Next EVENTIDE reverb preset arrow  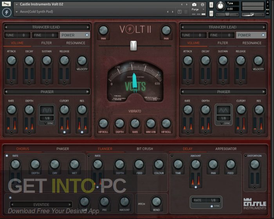tap(70, 205)
